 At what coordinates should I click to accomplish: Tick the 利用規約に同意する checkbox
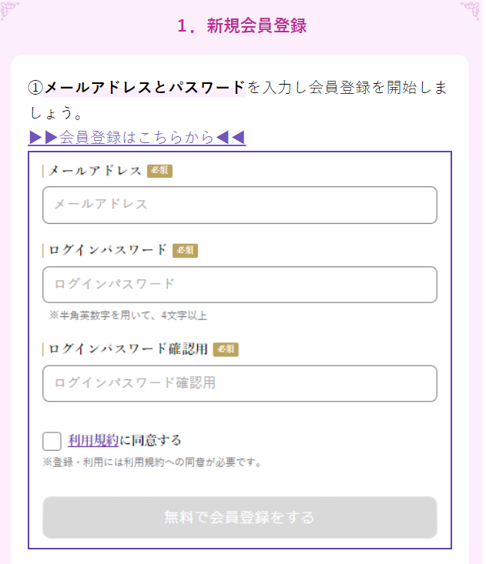pyautogui.click(x=52, y=441)
